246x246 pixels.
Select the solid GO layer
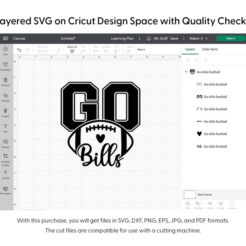click(x=212, y=97)
